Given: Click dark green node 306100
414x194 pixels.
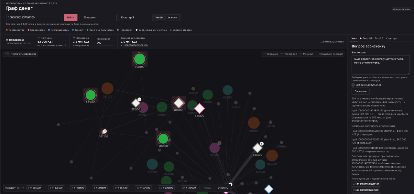Looking at the screenshot, I should point(169,167).
